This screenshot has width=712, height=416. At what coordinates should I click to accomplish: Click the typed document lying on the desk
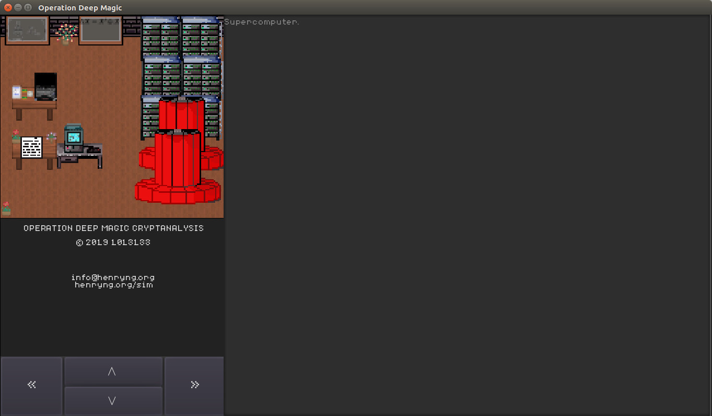click(x=31, y=148)
